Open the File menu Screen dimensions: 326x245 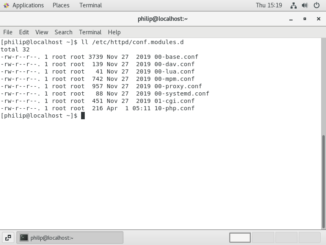pos(8,32)
